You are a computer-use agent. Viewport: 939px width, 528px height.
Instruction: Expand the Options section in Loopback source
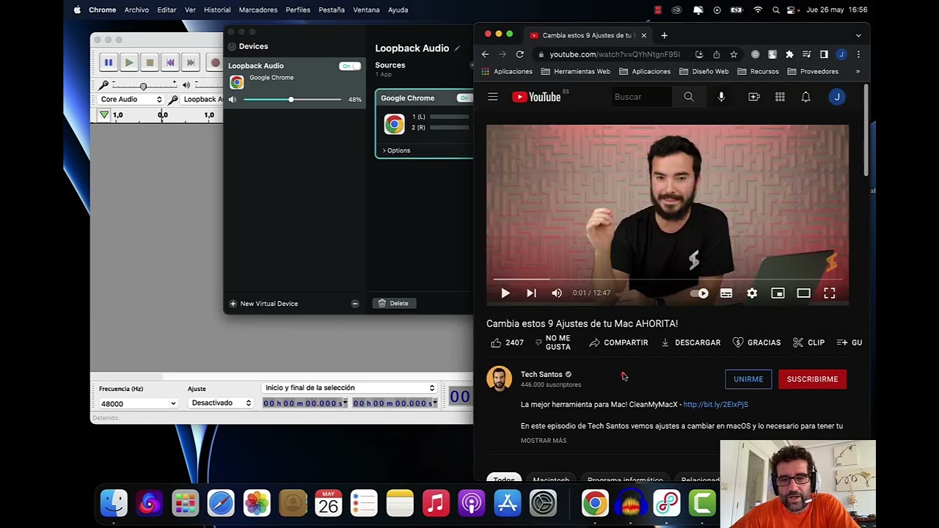coord(396,150)
